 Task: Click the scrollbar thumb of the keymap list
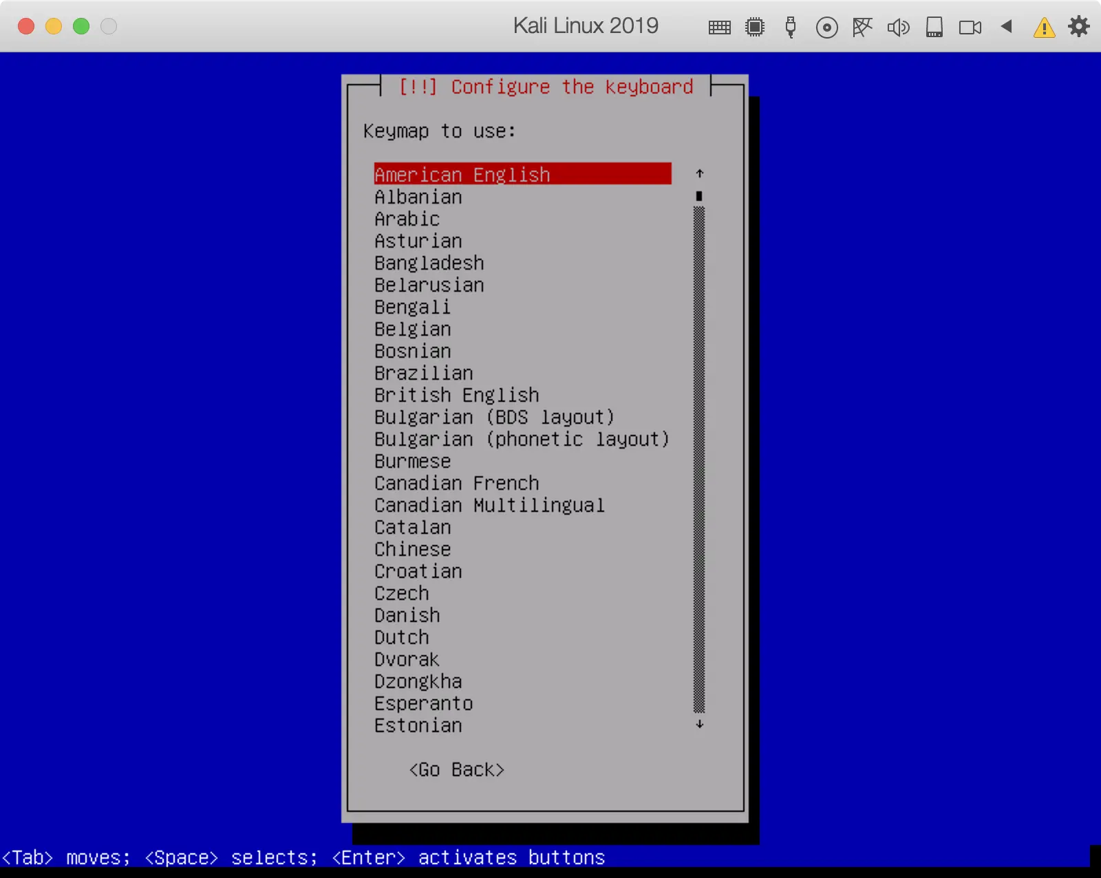(x=699, y=196)
